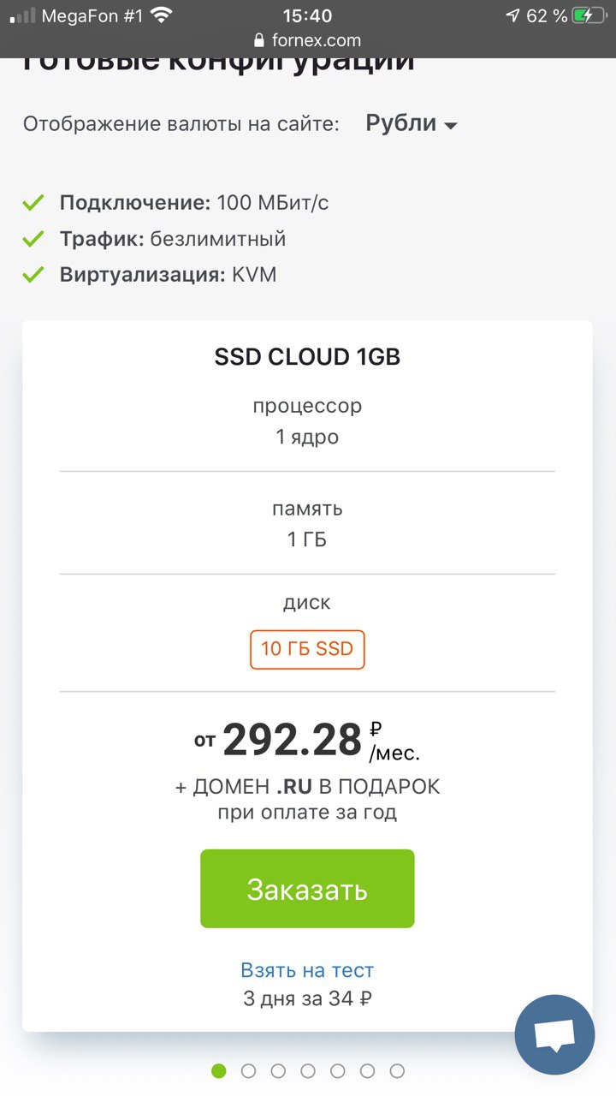This screenshot has width=616, height=1096.
Task: Go to the third carousel dot
Action: point(278,1070)
